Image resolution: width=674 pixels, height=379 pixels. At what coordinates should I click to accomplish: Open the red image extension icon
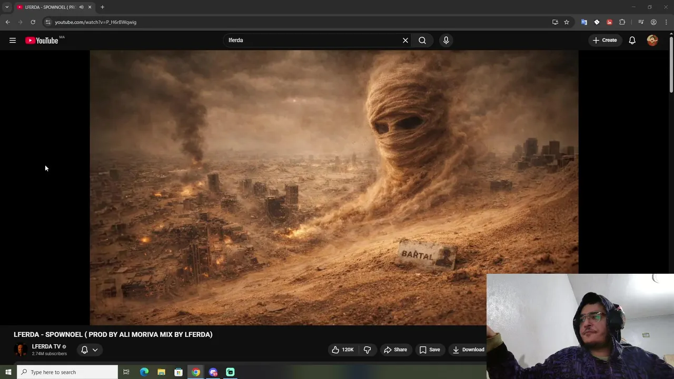[609, 22]
